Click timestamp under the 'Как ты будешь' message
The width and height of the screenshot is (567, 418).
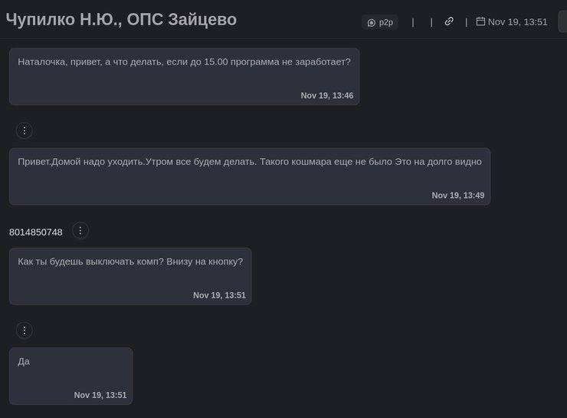pos(219,295)
